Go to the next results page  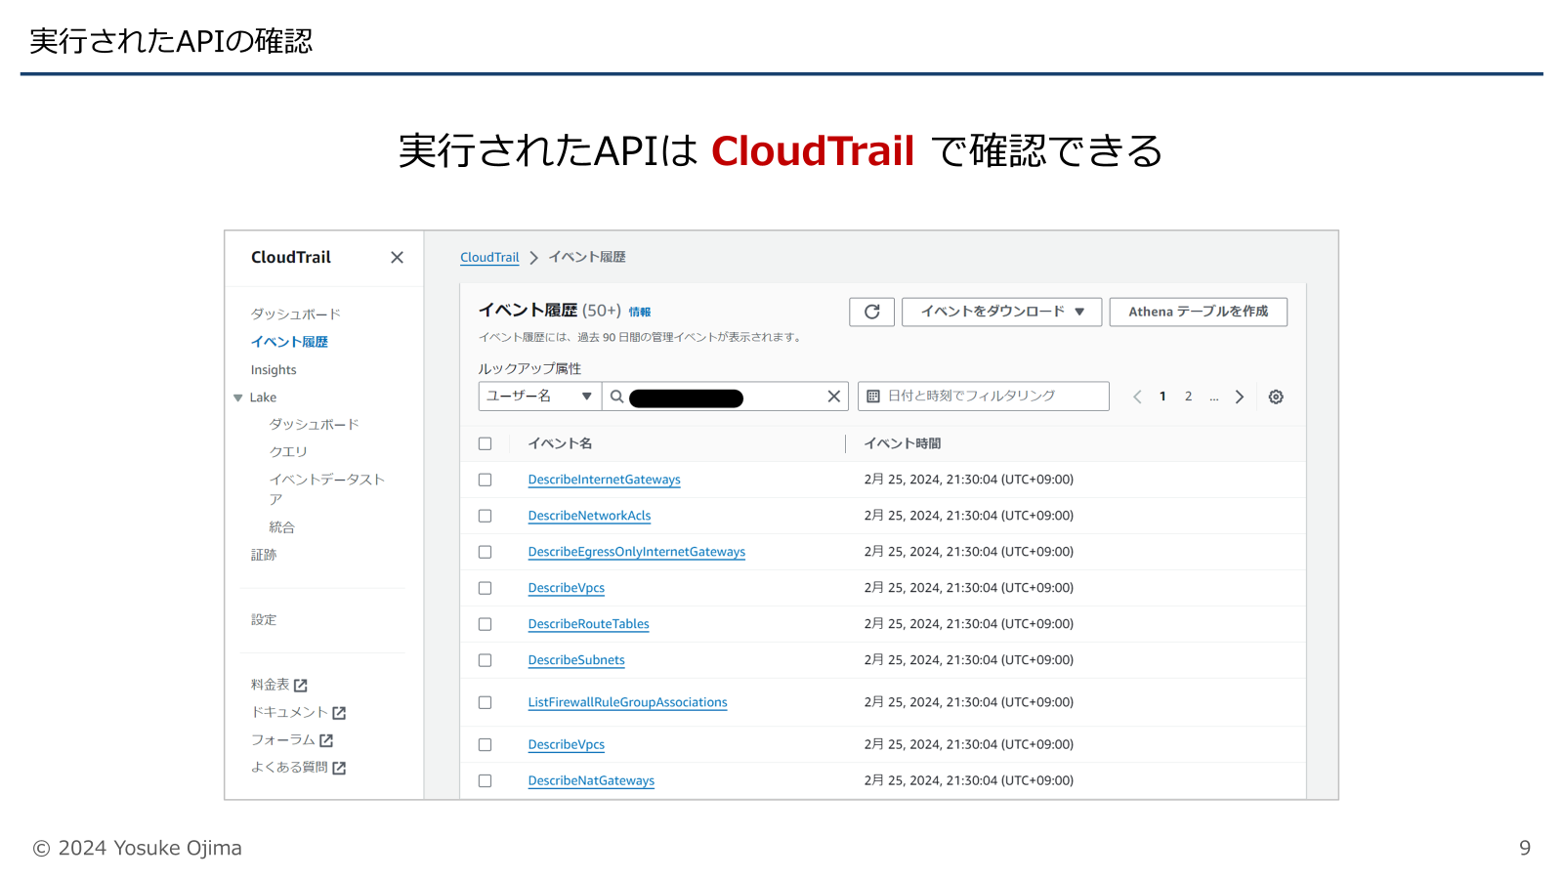(1239, 396)
